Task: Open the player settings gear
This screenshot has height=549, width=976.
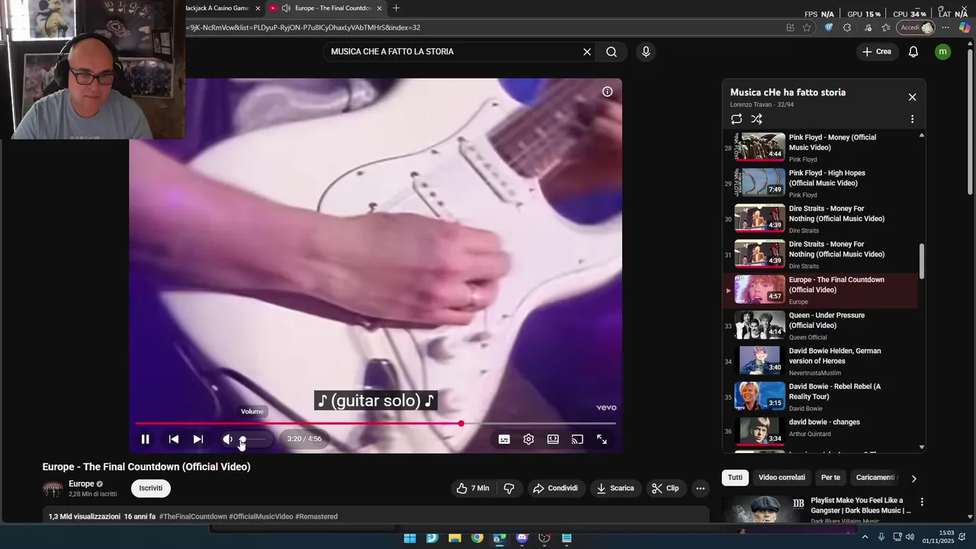Action: coord(528,439)
